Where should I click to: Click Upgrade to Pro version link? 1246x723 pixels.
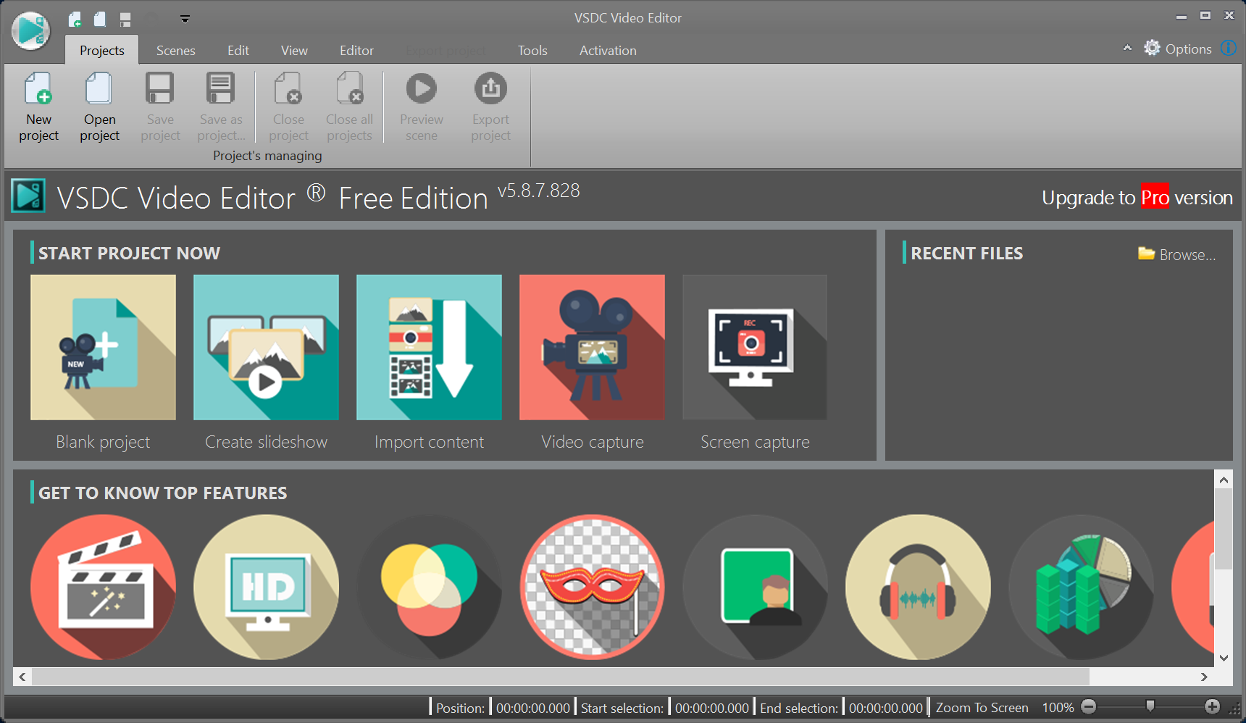[1137, 197]
